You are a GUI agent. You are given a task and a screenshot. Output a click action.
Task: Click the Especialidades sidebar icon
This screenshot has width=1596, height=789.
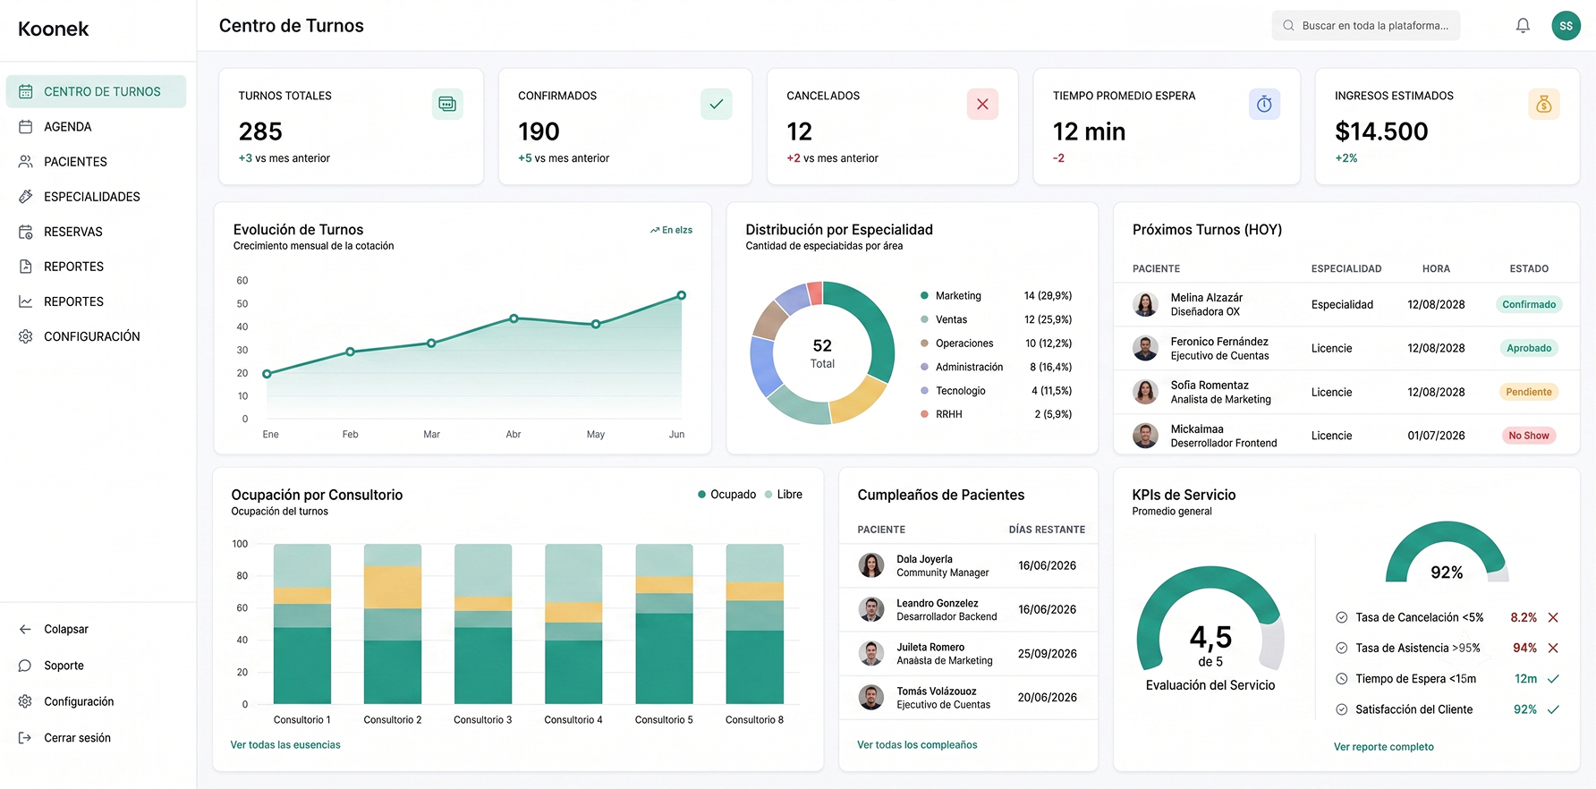coord(26,197)
